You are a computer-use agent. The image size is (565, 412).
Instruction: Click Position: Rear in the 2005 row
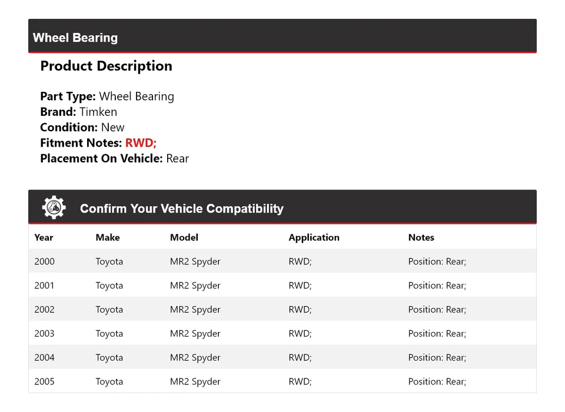437,381
